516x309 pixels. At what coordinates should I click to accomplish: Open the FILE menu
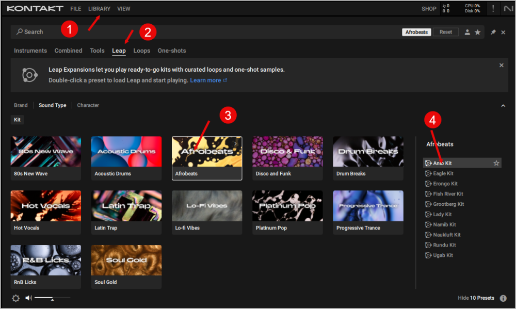pos(75,9)
